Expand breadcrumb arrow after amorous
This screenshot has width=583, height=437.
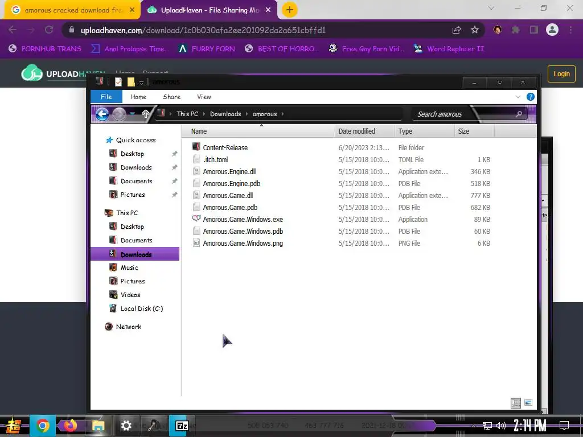[282, 114]
